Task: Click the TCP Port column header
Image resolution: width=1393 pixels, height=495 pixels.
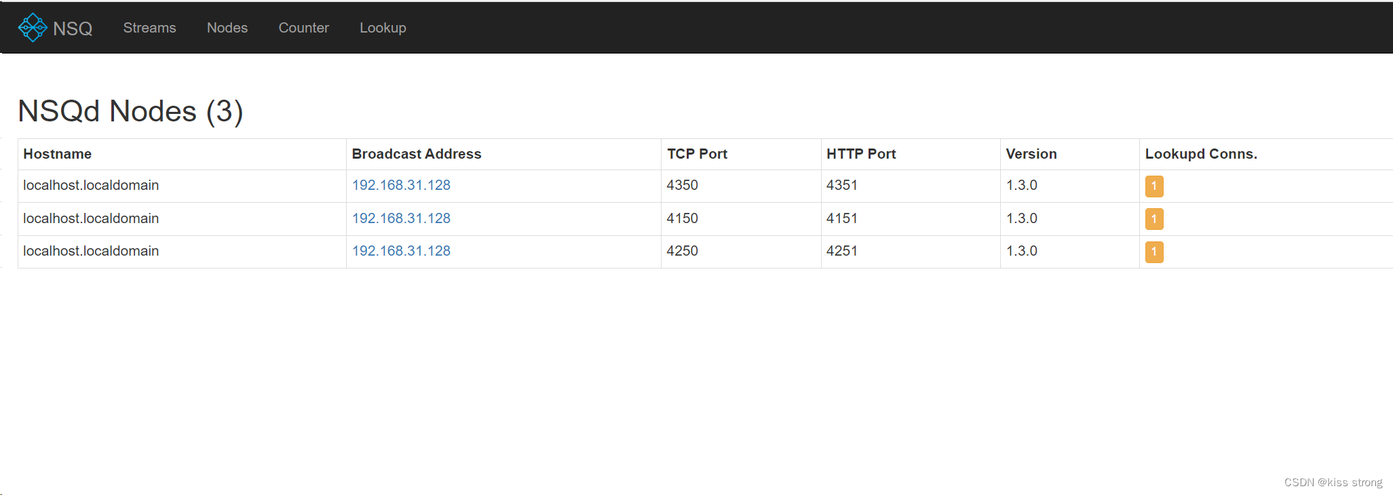Action: pyautogui.click(x=697, y=154)
